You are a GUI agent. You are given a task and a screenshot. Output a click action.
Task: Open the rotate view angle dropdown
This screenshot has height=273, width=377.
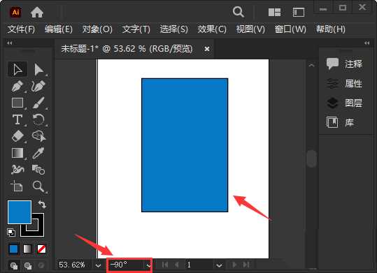click(x=148, y=265)
